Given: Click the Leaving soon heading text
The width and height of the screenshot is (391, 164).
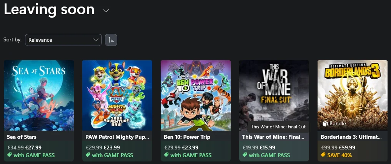Looking at the screenshot, I should pos(49,10).
